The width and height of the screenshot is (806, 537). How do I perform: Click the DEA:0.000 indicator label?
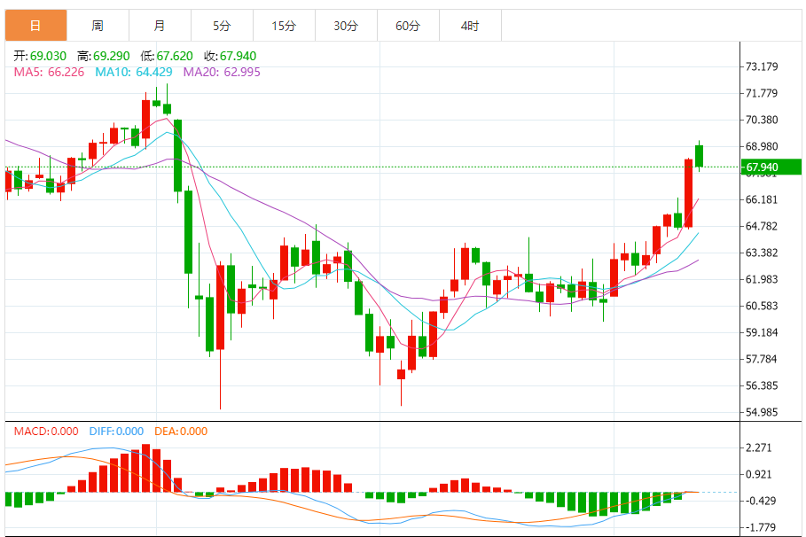click(x=181, y=432)
